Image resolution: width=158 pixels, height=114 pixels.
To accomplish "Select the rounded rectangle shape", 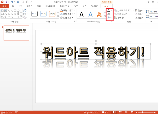I will (x=2, y=14).
